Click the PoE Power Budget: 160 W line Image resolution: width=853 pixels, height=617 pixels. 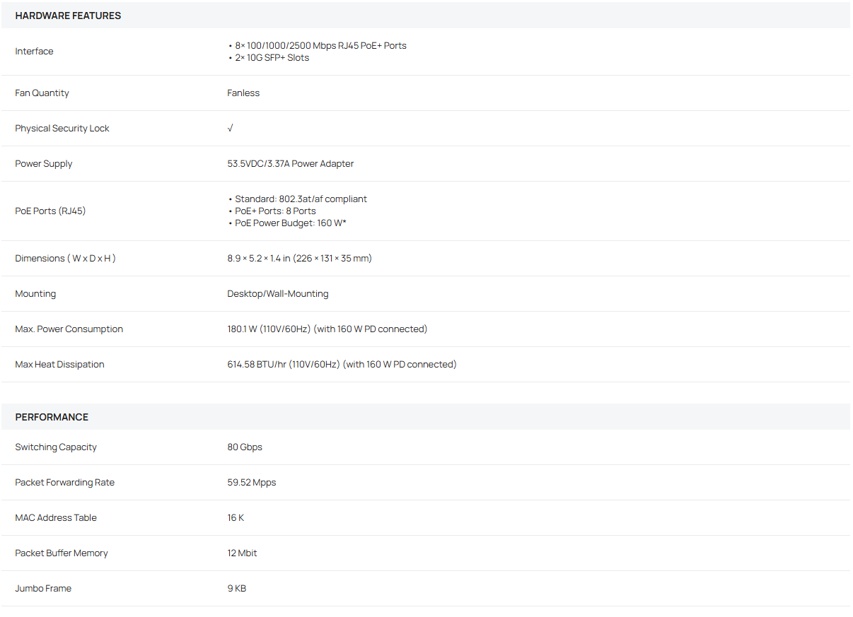pos(290,223)
